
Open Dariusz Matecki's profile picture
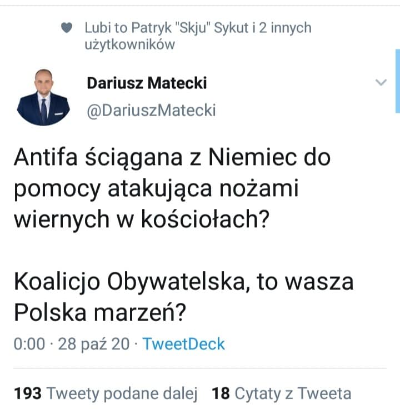pyautogui.click(x=43, y=97)
